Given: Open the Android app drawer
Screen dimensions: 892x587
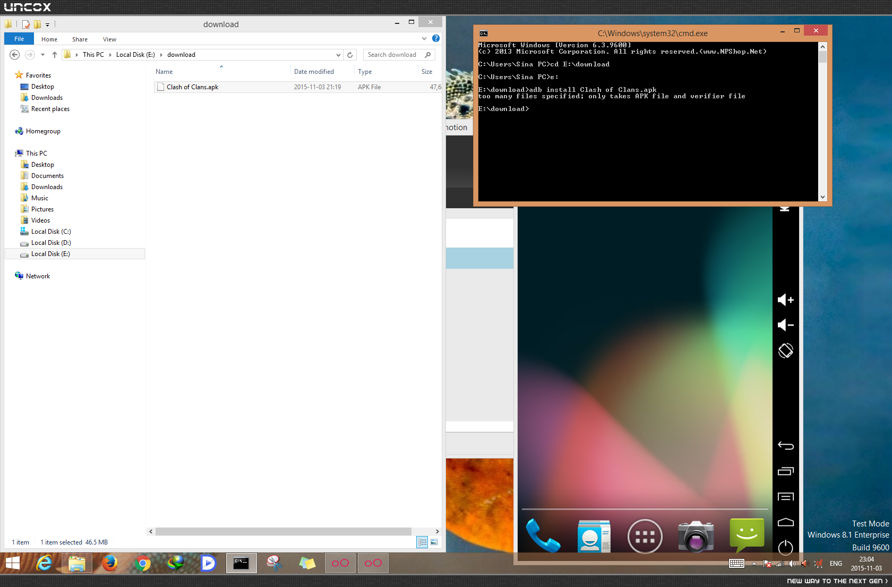Looking at the screenshot, I should 645,537.
